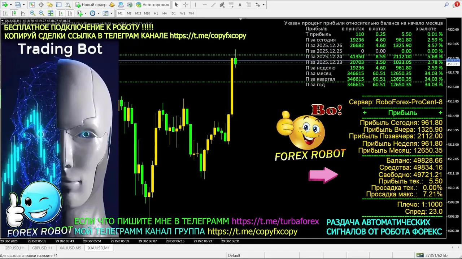
Task: Switch to the M15 timeframe
Action: click(x=138, y=13)
